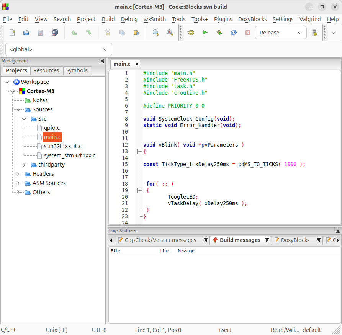Image resolution: width=342 pixels, height=335 pixels.
Task: Open the DoxyBlocks menu
Action: coord(252,19)
